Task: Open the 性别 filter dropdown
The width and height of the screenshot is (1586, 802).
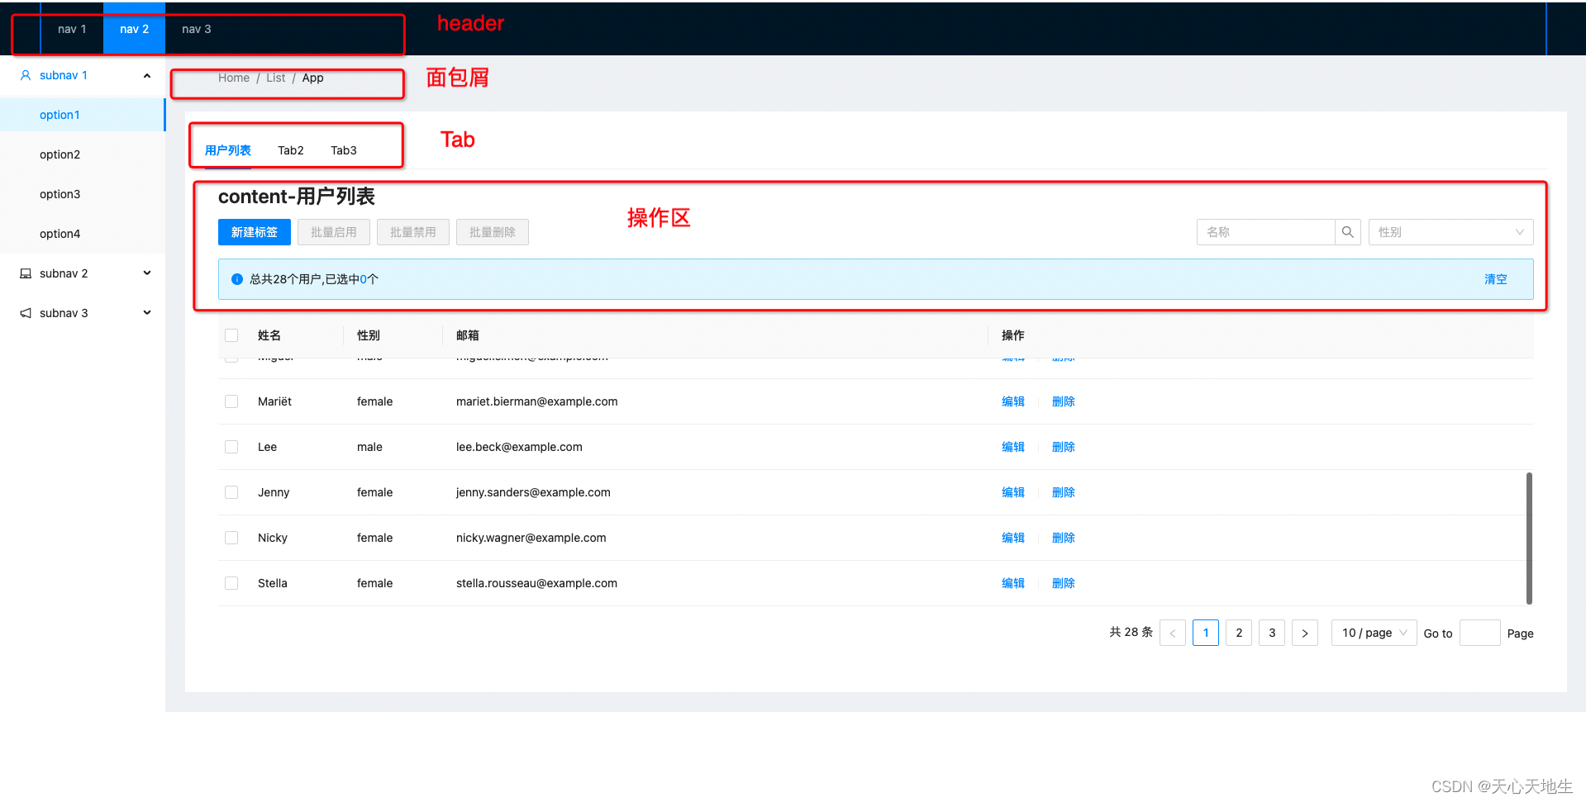Action: pos(1451,232)
